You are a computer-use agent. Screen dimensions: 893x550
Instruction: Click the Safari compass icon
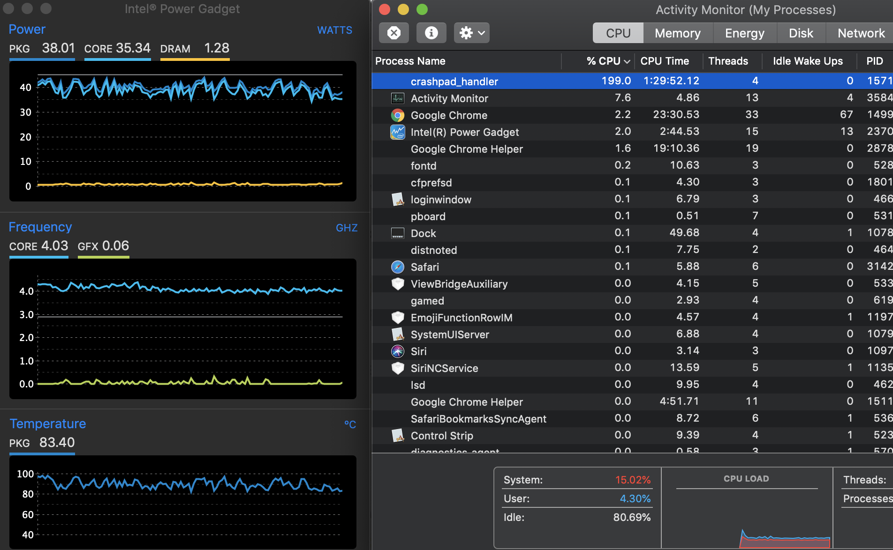(398, 267)
